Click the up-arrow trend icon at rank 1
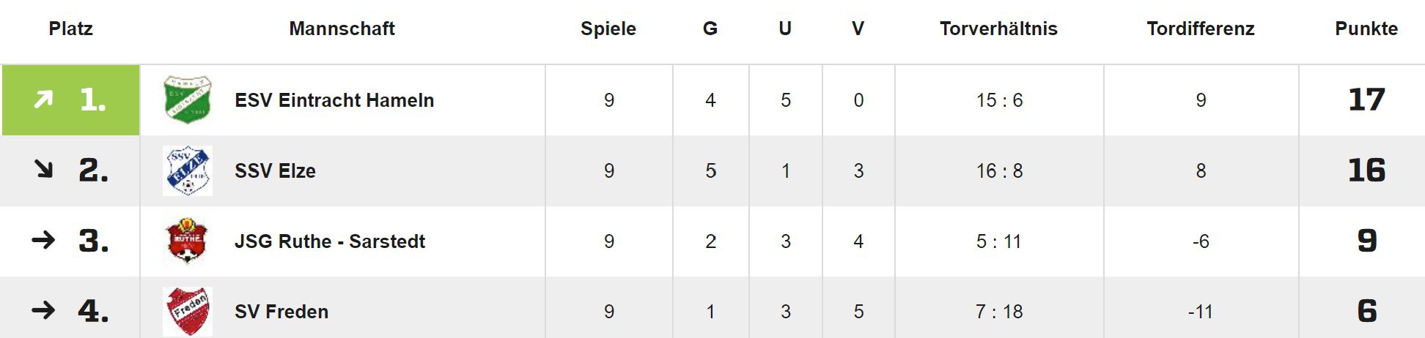The height and width of the screenshot is (338, 1425). point(44,99)
